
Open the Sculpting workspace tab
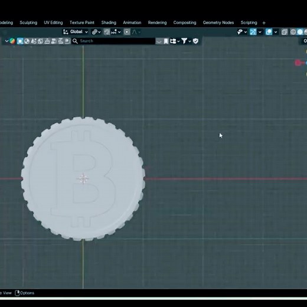coord(28,22)
